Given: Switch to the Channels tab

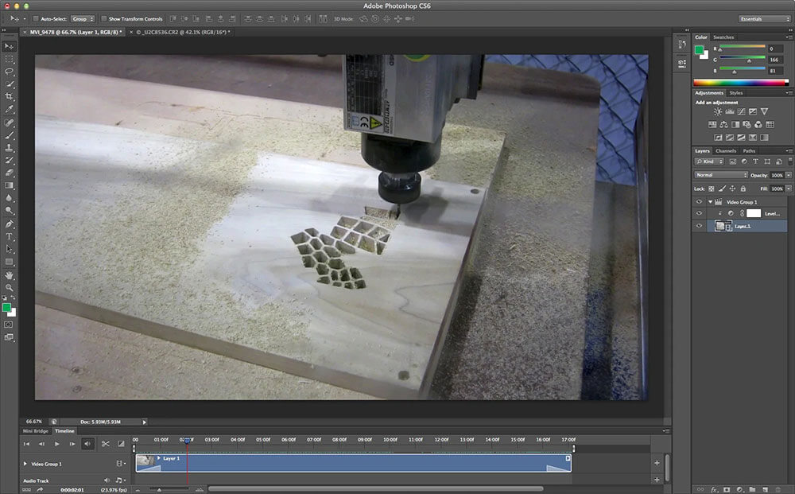Looking at the screenshot, I should (x=726, y=150).
